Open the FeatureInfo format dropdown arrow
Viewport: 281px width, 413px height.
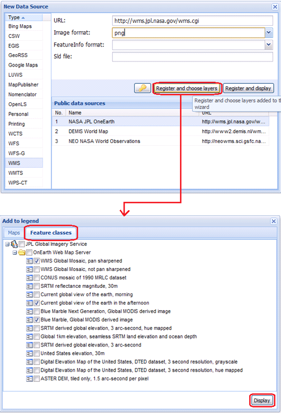coord(269,45)
